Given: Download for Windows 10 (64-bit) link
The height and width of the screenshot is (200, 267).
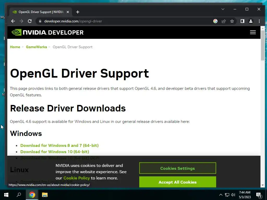Looking at the screenshot, I should point(55,152).
